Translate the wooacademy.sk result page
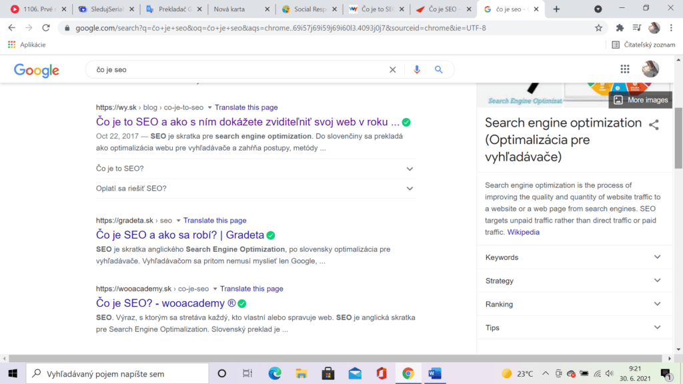The image size is (683, 384). 251,289
